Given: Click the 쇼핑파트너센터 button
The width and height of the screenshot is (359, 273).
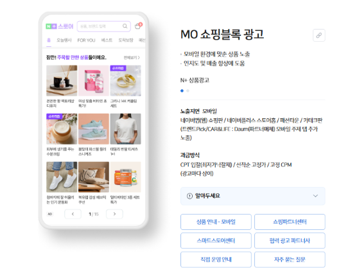Looking at the screenshot, I should (x=290, y=222).
